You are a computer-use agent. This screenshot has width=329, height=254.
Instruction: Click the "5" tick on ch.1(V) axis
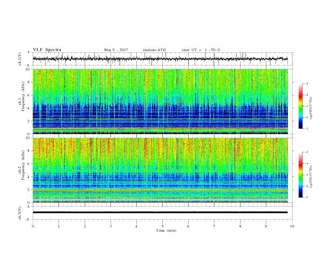29,52
